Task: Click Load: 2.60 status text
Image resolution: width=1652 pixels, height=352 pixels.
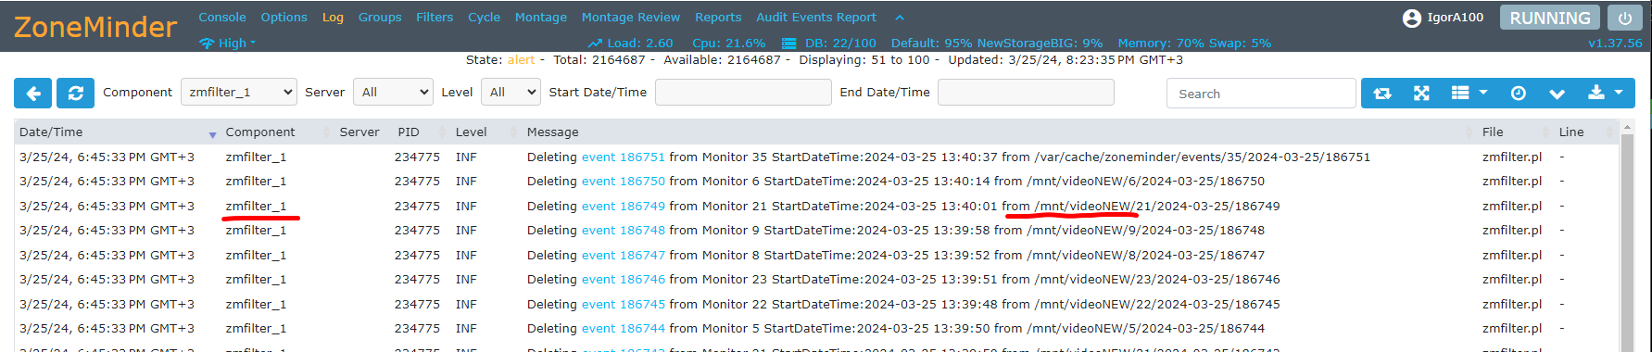Action: point(640,43)
